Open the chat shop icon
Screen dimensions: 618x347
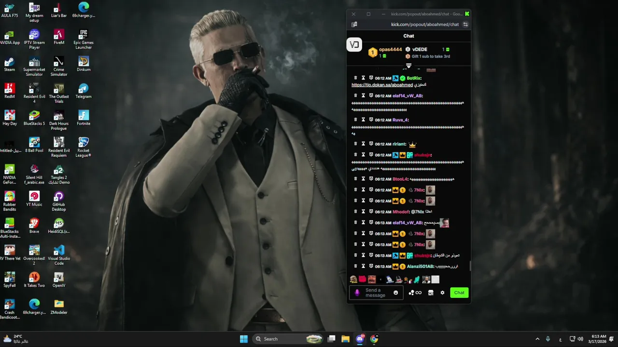point(431,293)
